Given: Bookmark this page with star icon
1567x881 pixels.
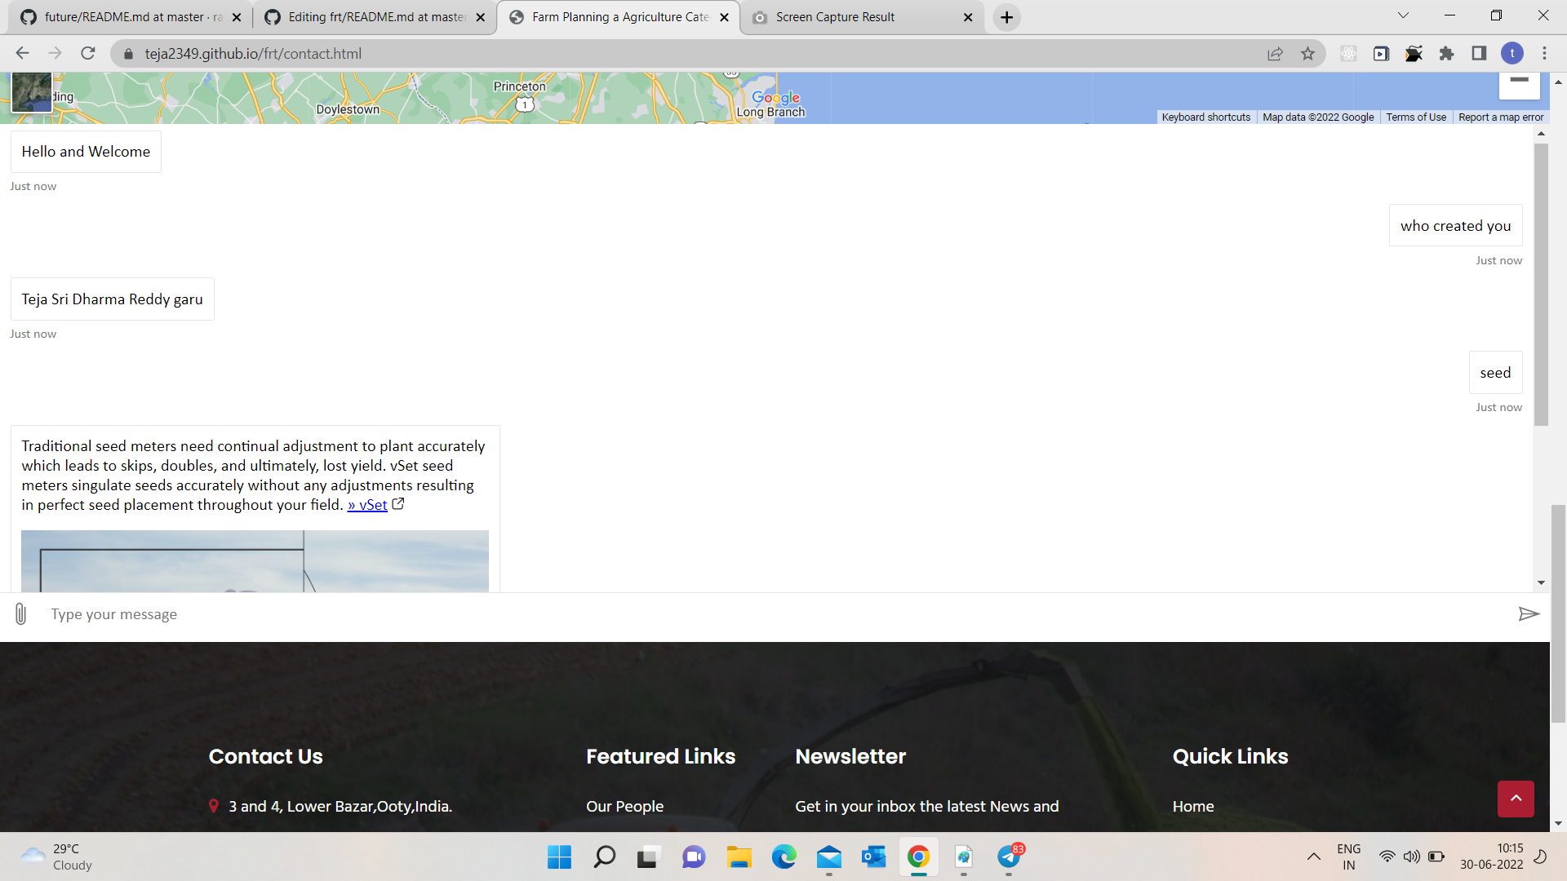Looking at the screenshot, I should pyautogui.click(x=1307, y=54).
